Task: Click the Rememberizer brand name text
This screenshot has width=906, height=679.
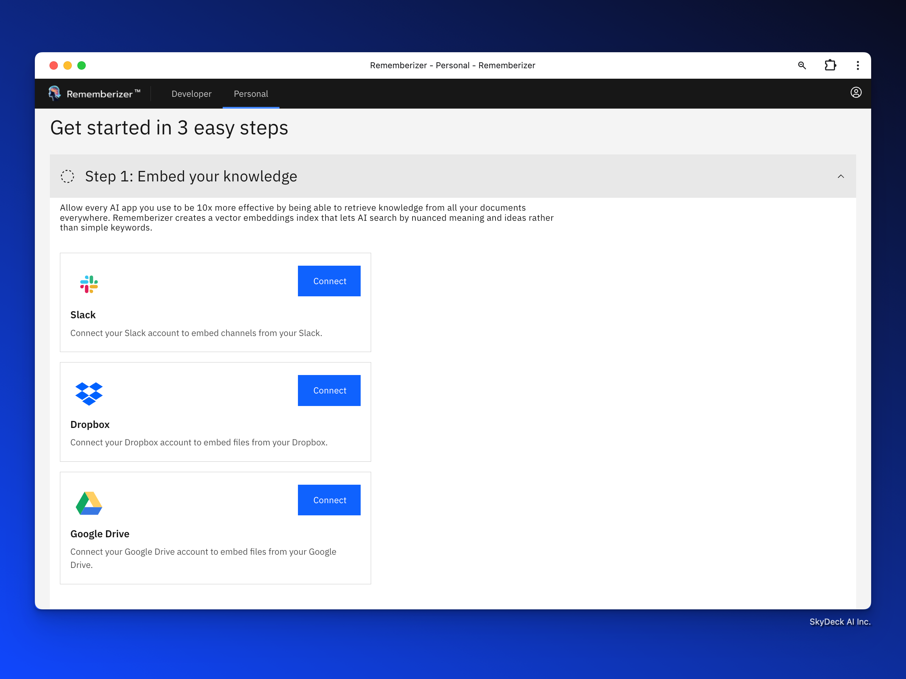Action: tap(100, 94)
